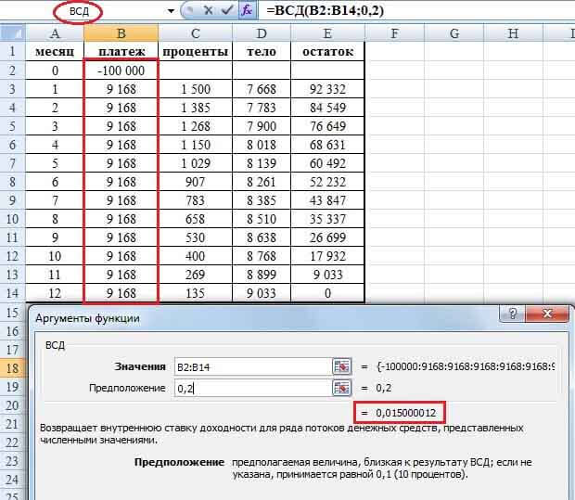
Task: Select the row 2 header
Action: [14, 71]
